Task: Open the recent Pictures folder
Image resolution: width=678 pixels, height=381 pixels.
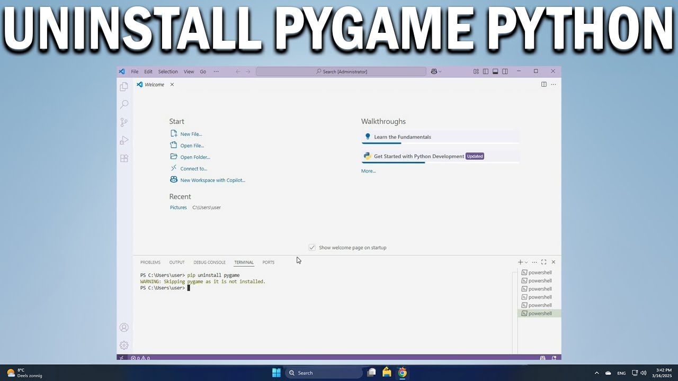Action: (x=179, y=207)
